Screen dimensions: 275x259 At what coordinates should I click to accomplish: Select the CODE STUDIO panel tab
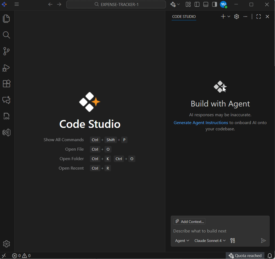pos(184,17)
